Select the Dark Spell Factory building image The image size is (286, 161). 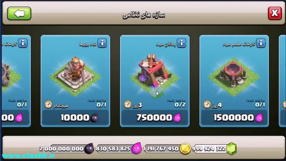234,77
